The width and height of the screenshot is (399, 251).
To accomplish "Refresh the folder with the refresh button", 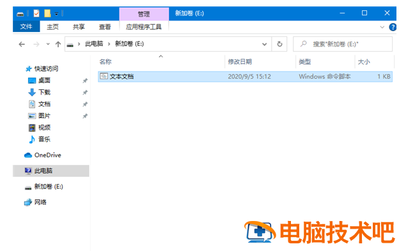I will (279, 44).
